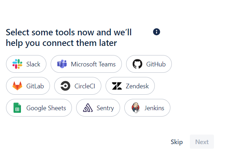Viewport: 226px width, 154px height.
Task: Click the Sentry logo icon
Action: coord(87,108)
